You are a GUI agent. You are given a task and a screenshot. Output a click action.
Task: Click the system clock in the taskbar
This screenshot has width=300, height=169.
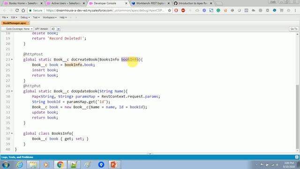pos(289,165)
